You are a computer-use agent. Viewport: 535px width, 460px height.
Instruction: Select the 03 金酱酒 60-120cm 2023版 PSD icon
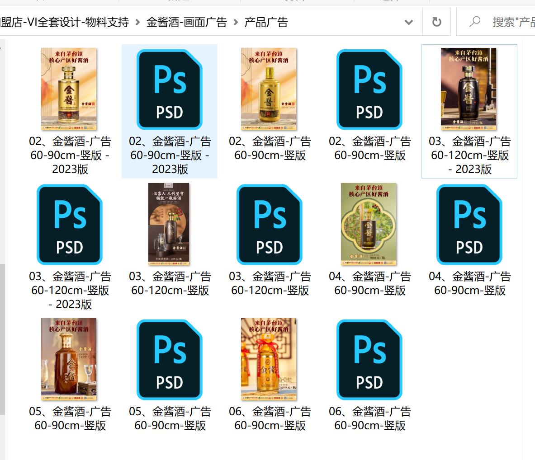click(70, 225)
